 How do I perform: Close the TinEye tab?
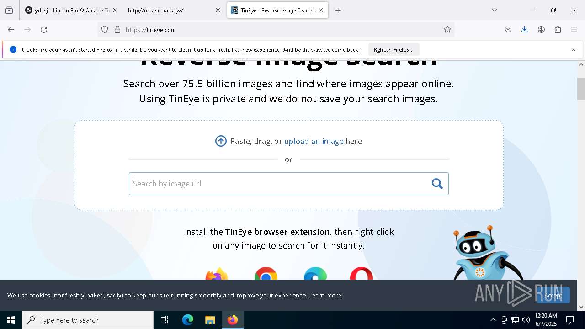(321, 10)
